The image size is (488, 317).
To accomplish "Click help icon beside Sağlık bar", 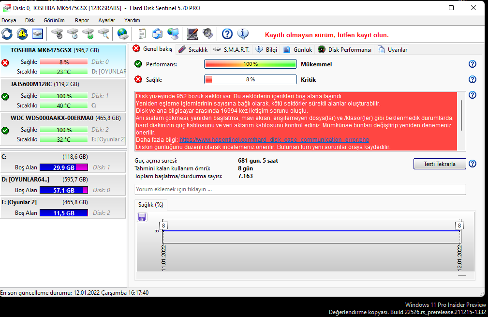I will pyautogui.click(x=473, y=79).
